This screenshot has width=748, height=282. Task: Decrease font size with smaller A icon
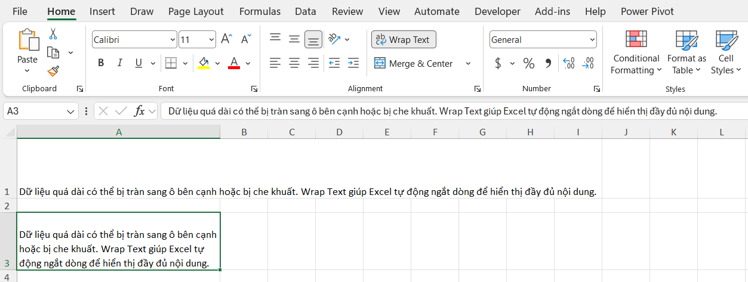tap(245, 39)
